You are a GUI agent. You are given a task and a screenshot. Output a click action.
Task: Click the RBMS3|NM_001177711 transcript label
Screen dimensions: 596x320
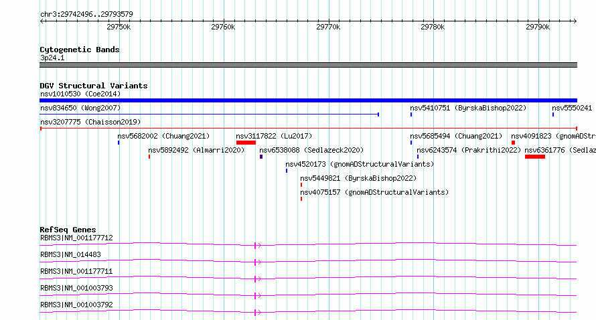[76, 271]
